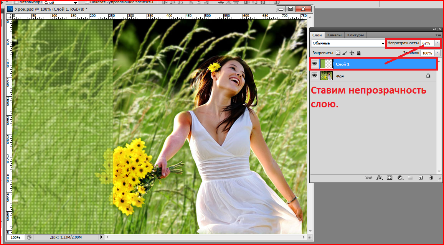Click the ruler origin corner box
444x245 pixels.
coord(9,16)
